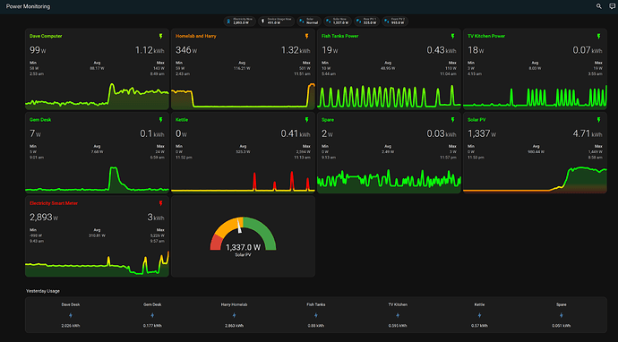The height and width of the screenshot is (342, 618).
Task: Click the Solar PV card bolt icon
Action: pos(598,120)
